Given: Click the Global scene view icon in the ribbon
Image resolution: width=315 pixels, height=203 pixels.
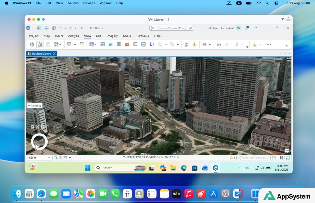Looking at the screenshot, I should pos(32,45).
